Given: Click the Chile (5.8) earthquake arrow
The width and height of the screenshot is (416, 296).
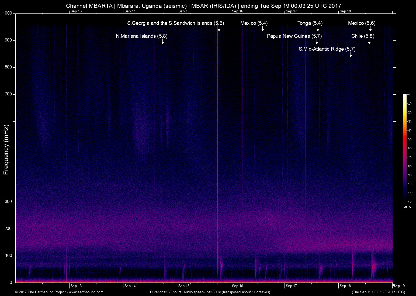Looking at the screenshot, I should (369, 42).
